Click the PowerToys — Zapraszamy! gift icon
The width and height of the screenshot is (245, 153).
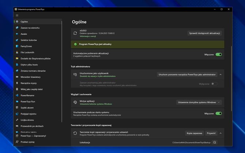click(17, 136)
